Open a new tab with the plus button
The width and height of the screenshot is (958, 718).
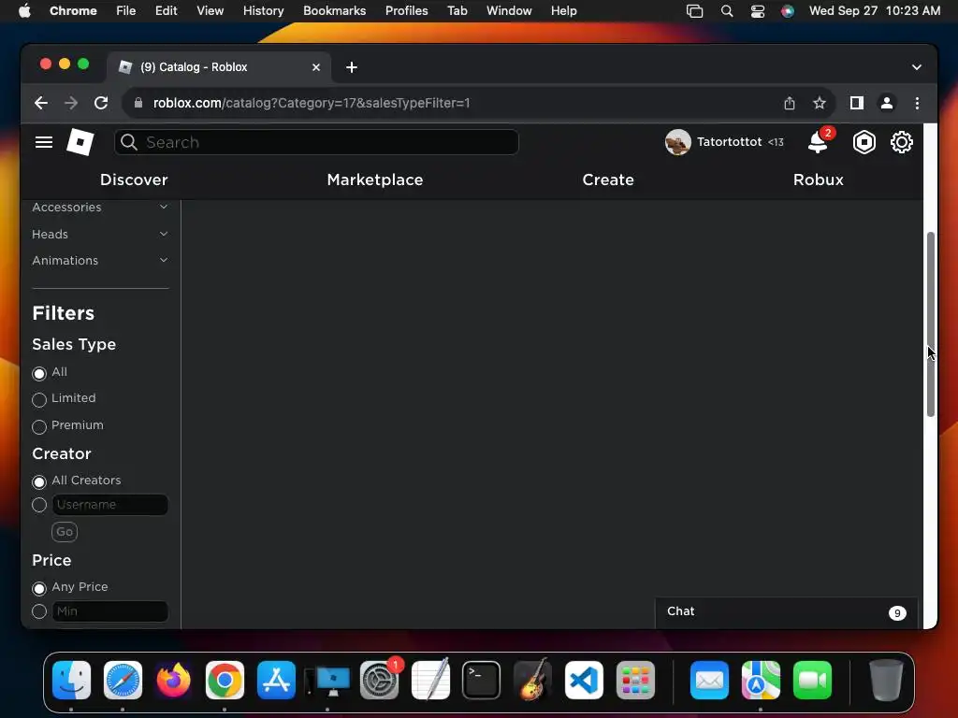(x=352, y=67)
